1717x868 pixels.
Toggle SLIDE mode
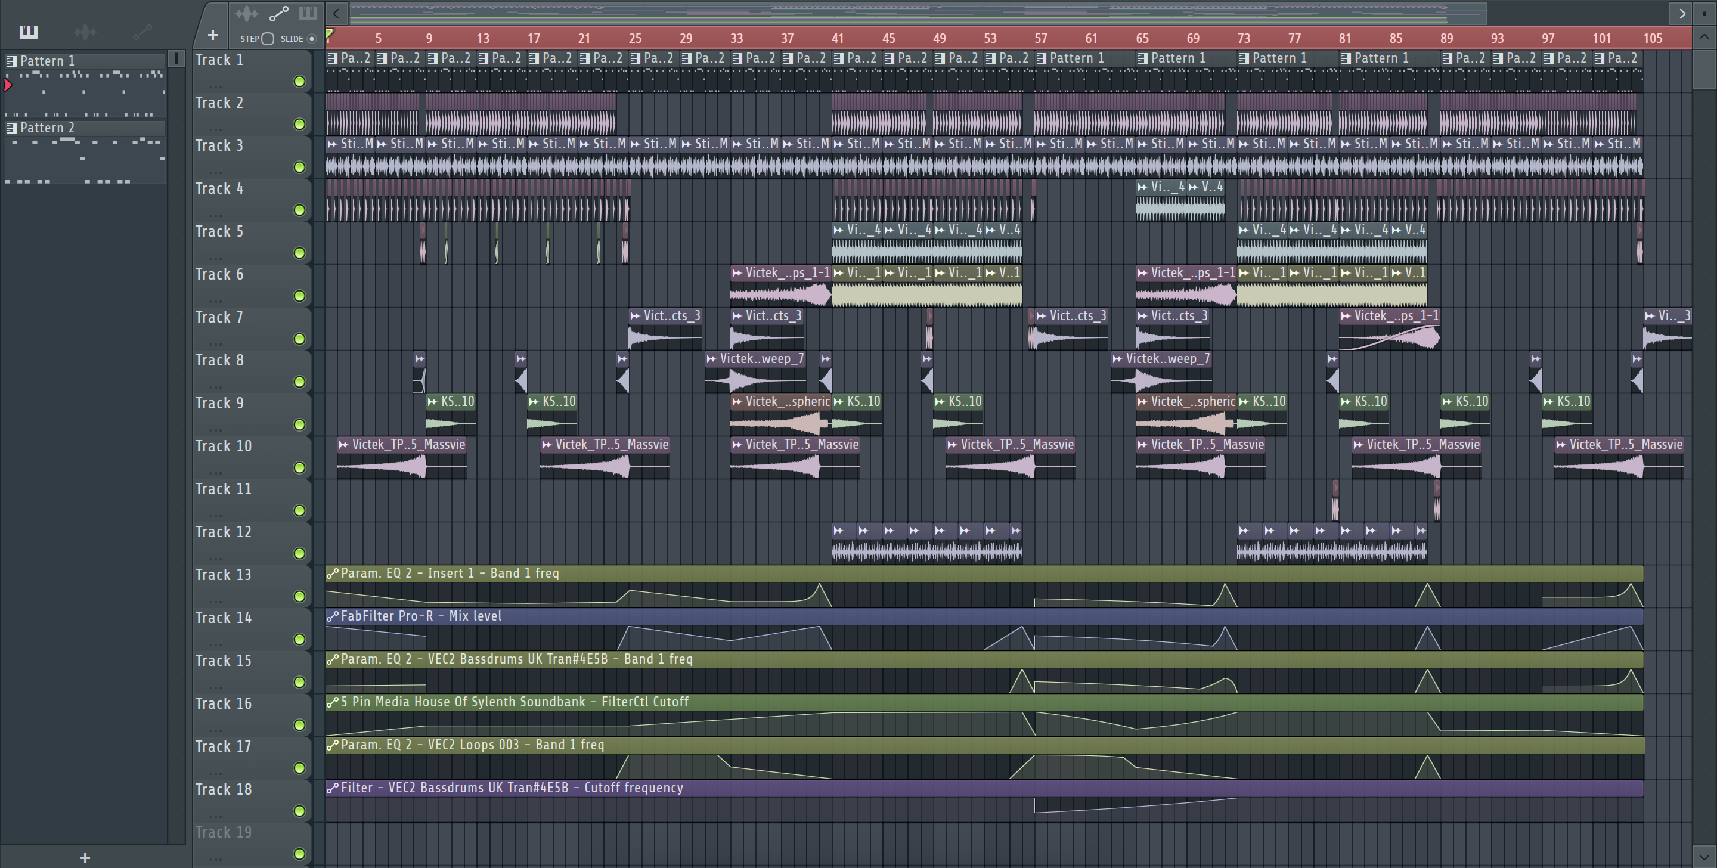coord(311,39)
